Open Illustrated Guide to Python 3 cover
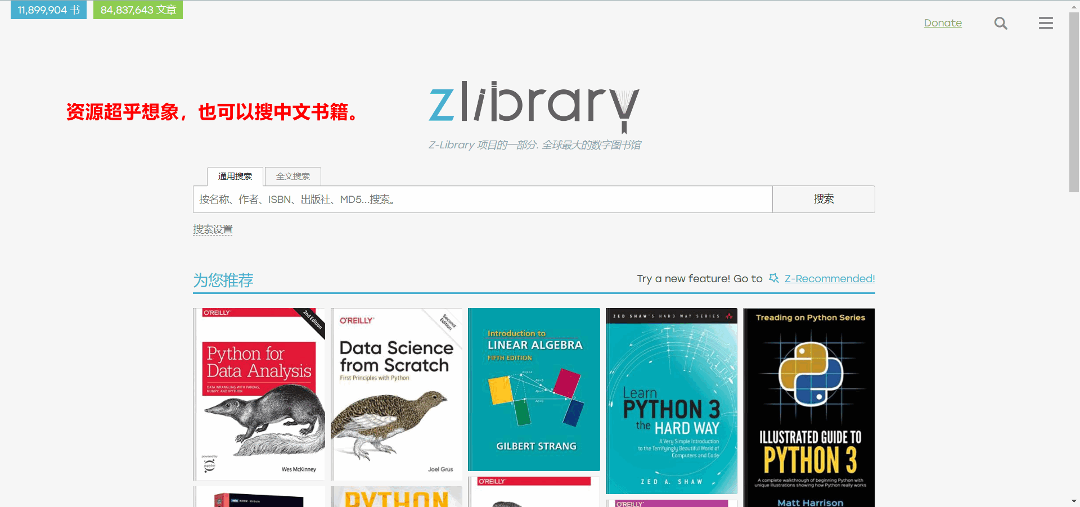The image size is (1080, 507). point(809,408)
